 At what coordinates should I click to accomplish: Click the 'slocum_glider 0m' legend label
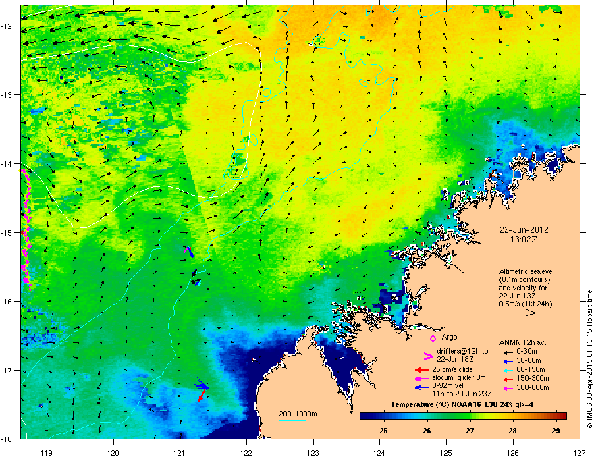(x=459, y=377)
